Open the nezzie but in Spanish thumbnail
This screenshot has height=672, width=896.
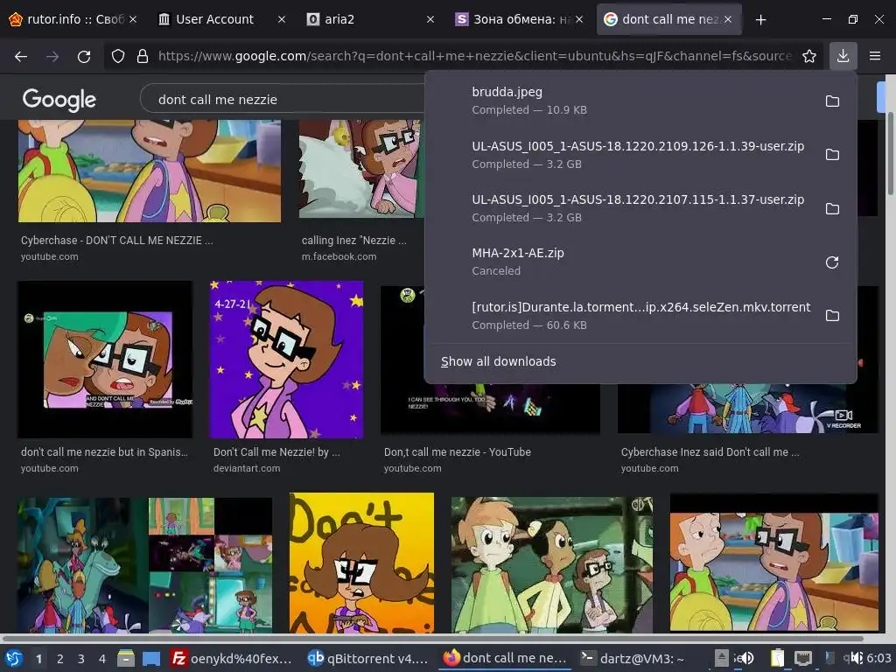click(105, 360)
